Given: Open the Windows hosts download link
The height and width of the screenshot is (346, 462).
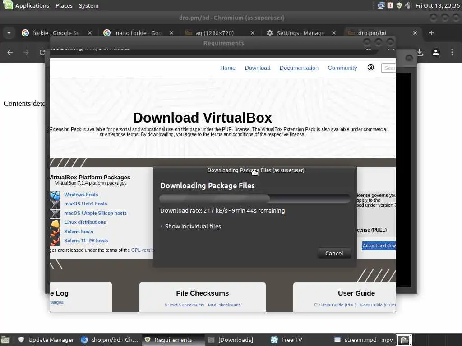Looking at the screenshot, I should click(81, 195).
